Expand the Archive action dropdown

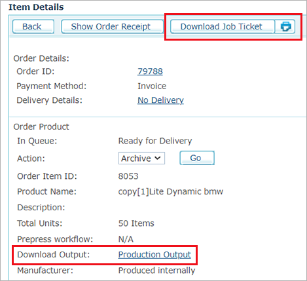141,159
